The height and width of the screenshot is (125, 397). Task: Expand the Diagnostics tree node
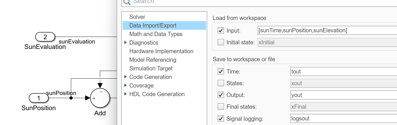125,43
